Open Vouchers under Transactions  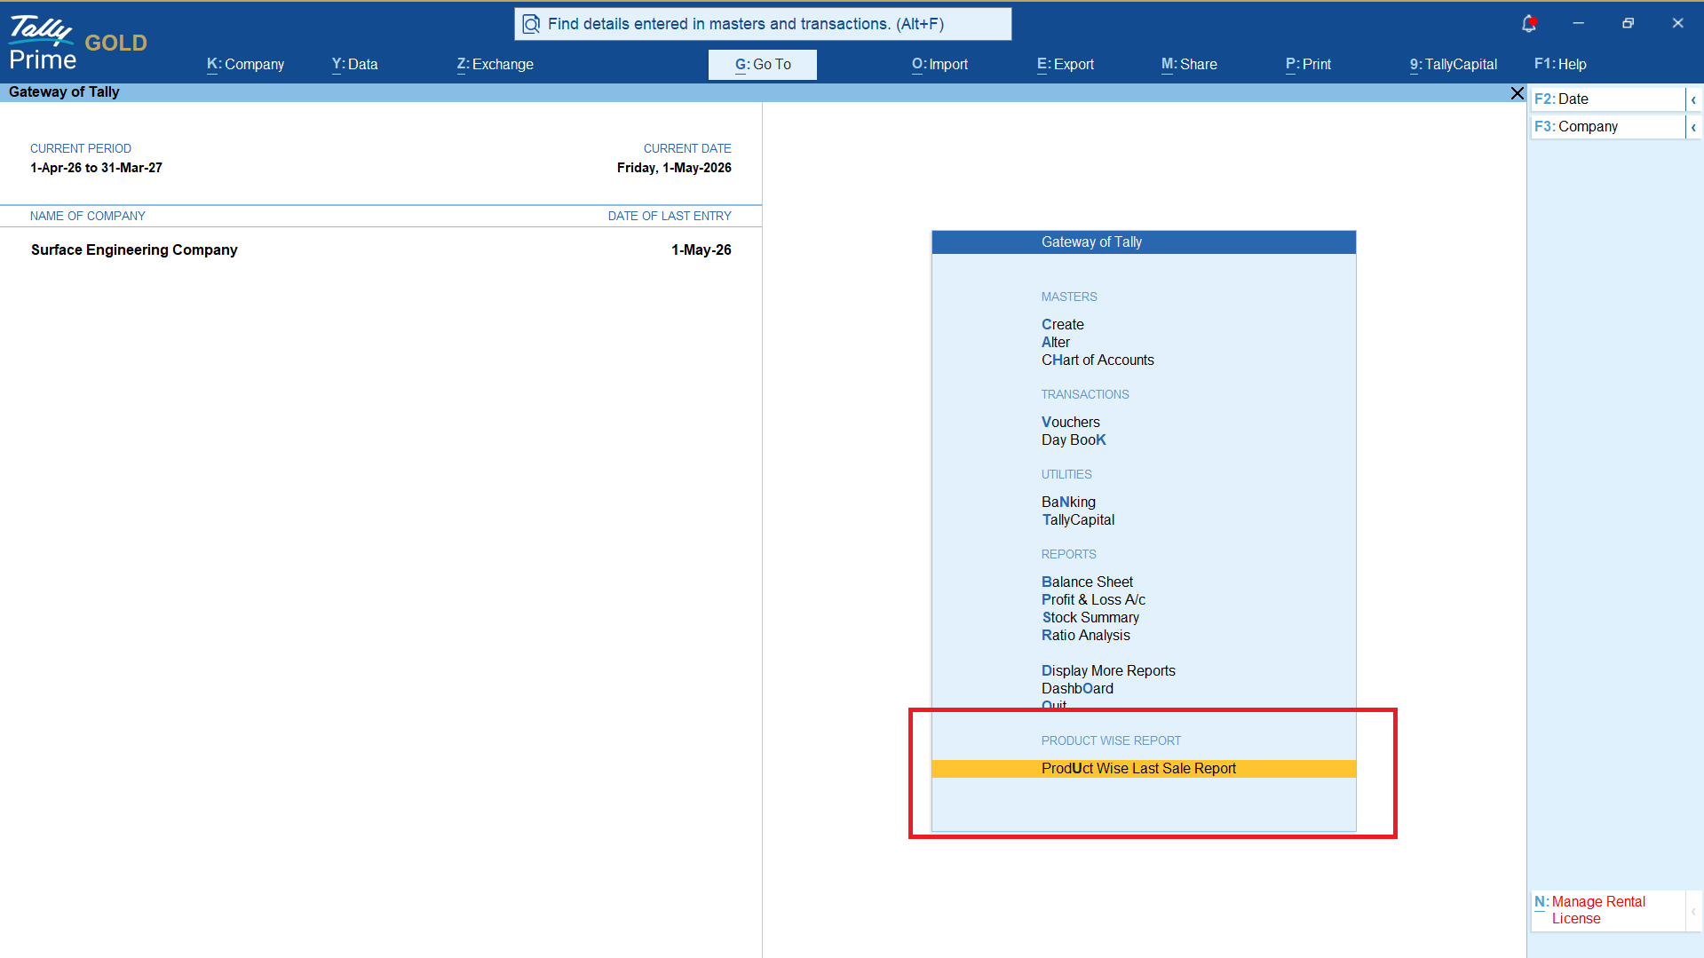pos(1071,423)
